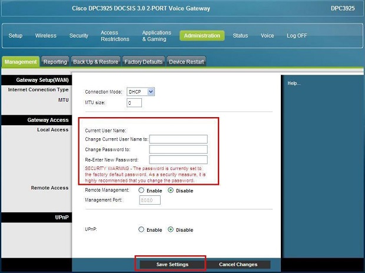365x273 pixels.
Task: Click the Gateway Access section header
Action: 36,120
